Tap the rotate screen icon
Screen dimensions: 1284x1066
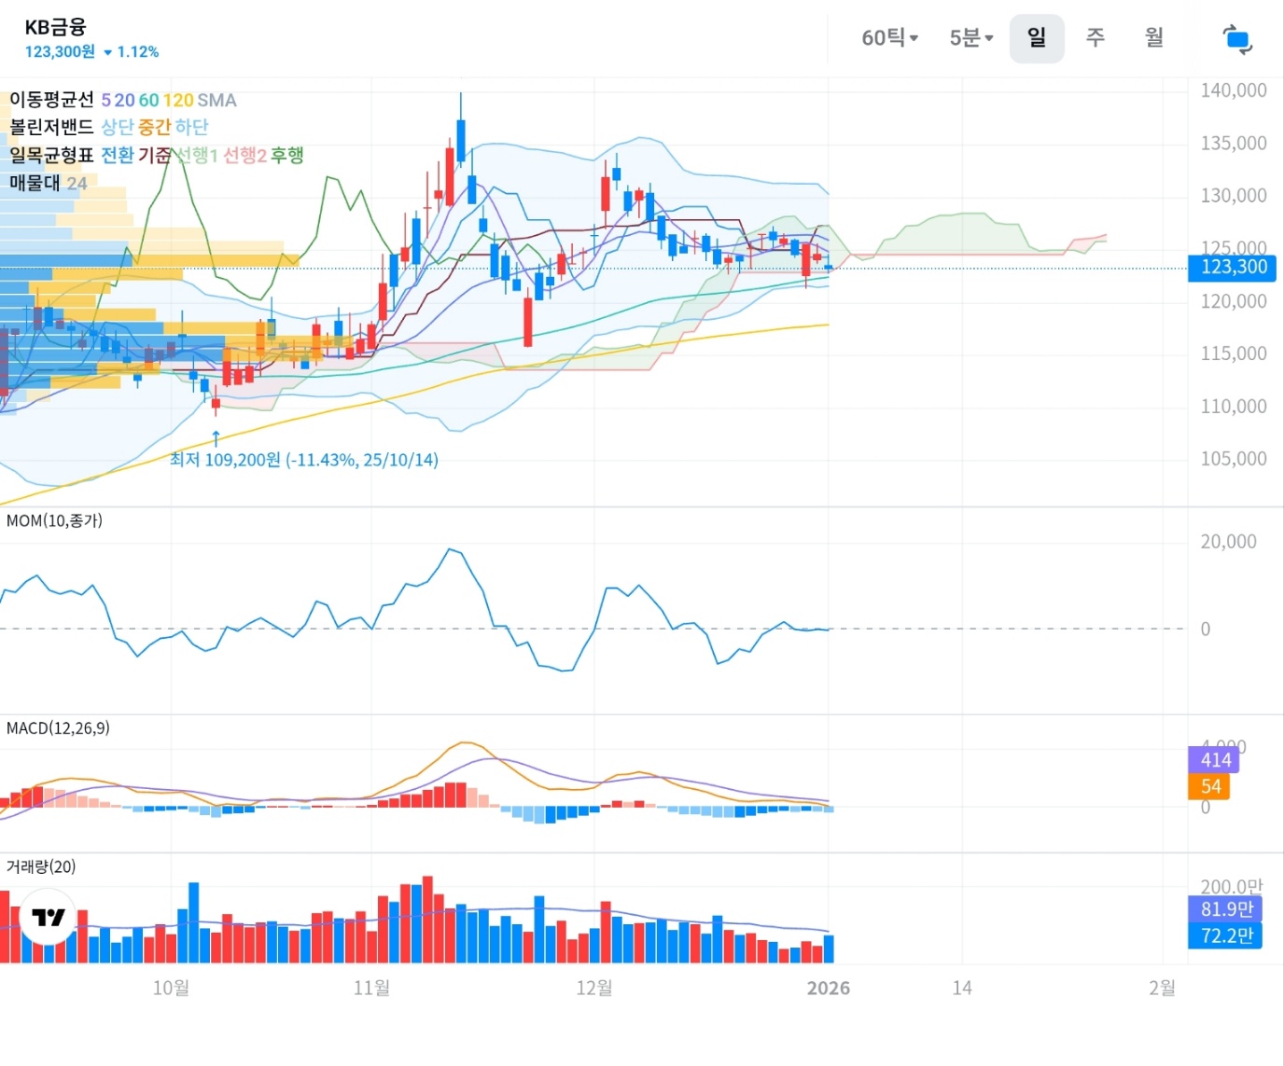1236,39
